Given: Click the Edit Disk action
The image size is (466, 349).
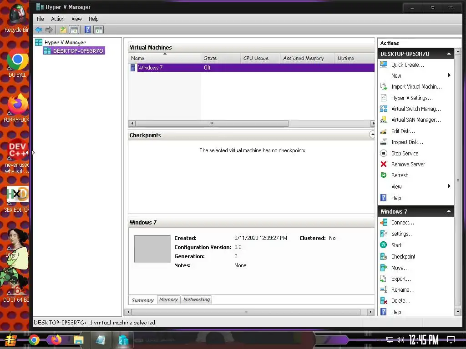Looking at the screenshot, I should pyautogui.click(x=403, y=131).
